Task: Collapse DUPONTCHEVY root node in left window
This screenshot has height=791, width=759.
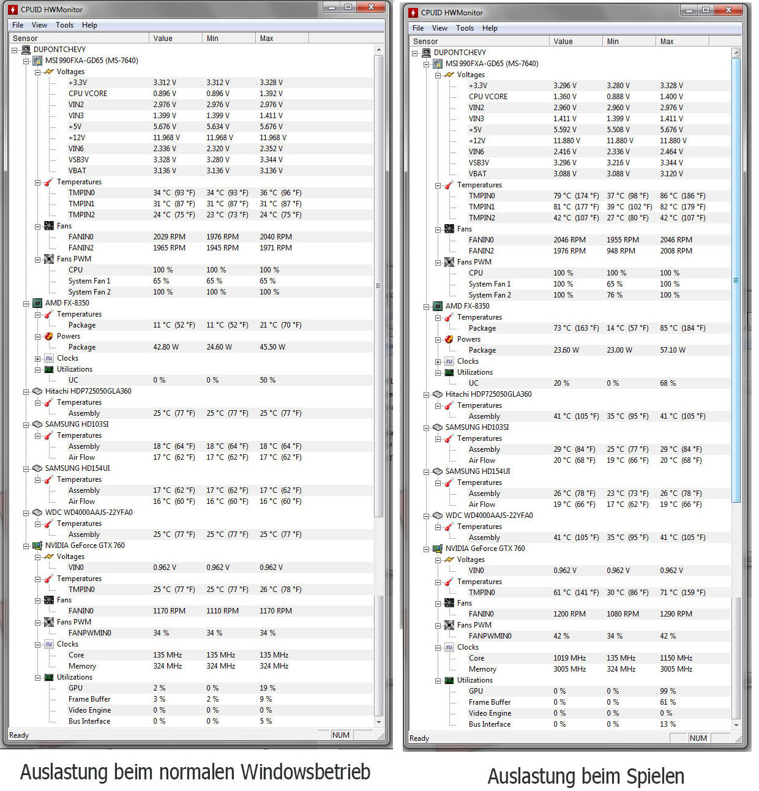Action: click(x=14, y=50)
